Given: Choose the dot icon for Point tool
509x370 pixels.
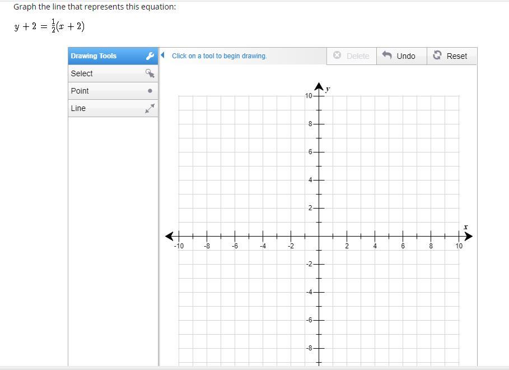Looking at the screenshot, I should click(150, 91).
